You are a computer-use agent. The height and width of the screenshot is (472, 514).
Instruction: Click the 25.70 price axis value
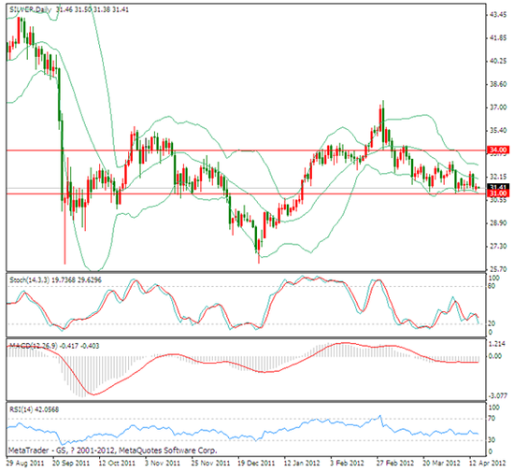[498, 269]
